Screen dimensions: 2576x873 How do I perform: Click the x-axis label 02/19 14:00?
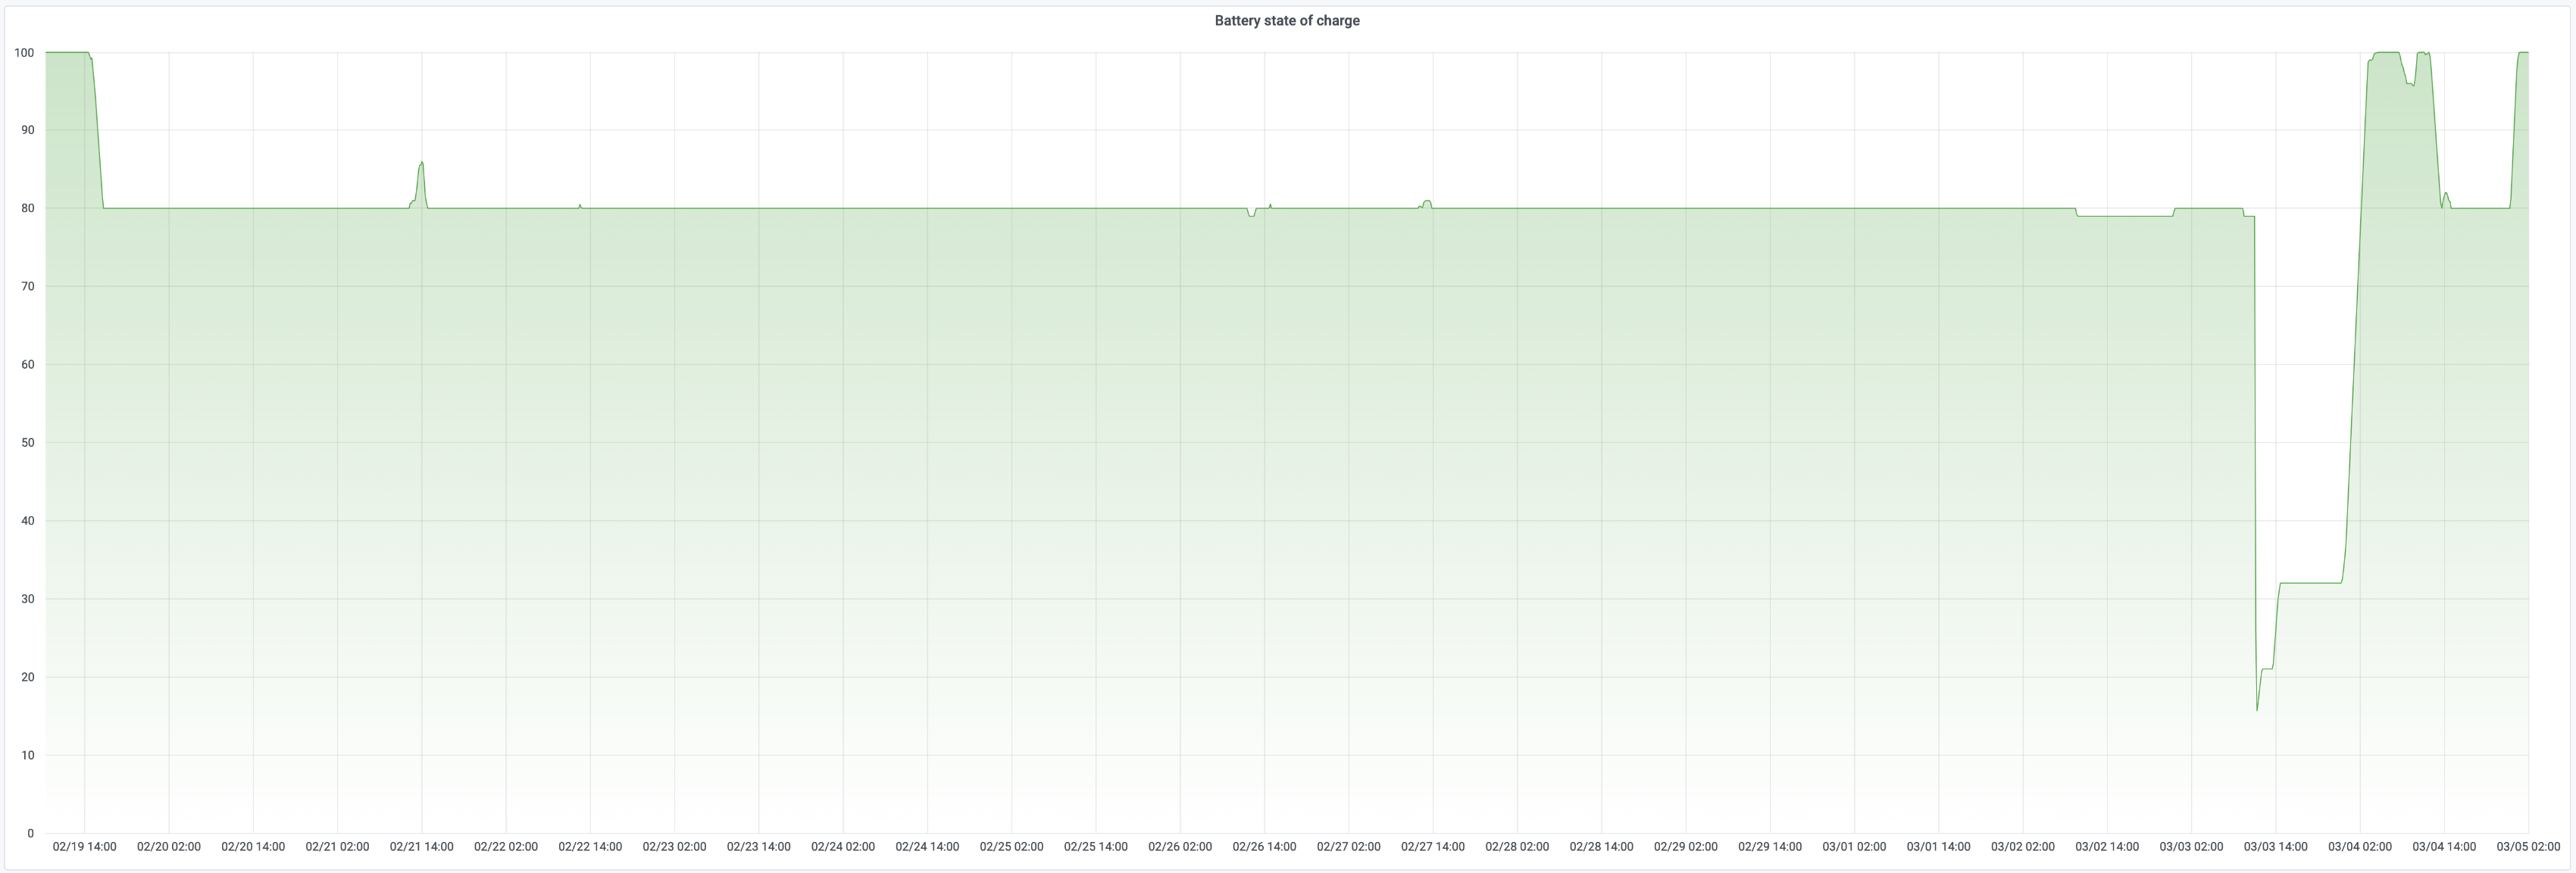coord(84,847)
